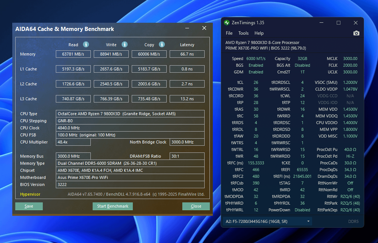Click the L2 Cache Read value 1726.6 GB/s

pos(73,84)
